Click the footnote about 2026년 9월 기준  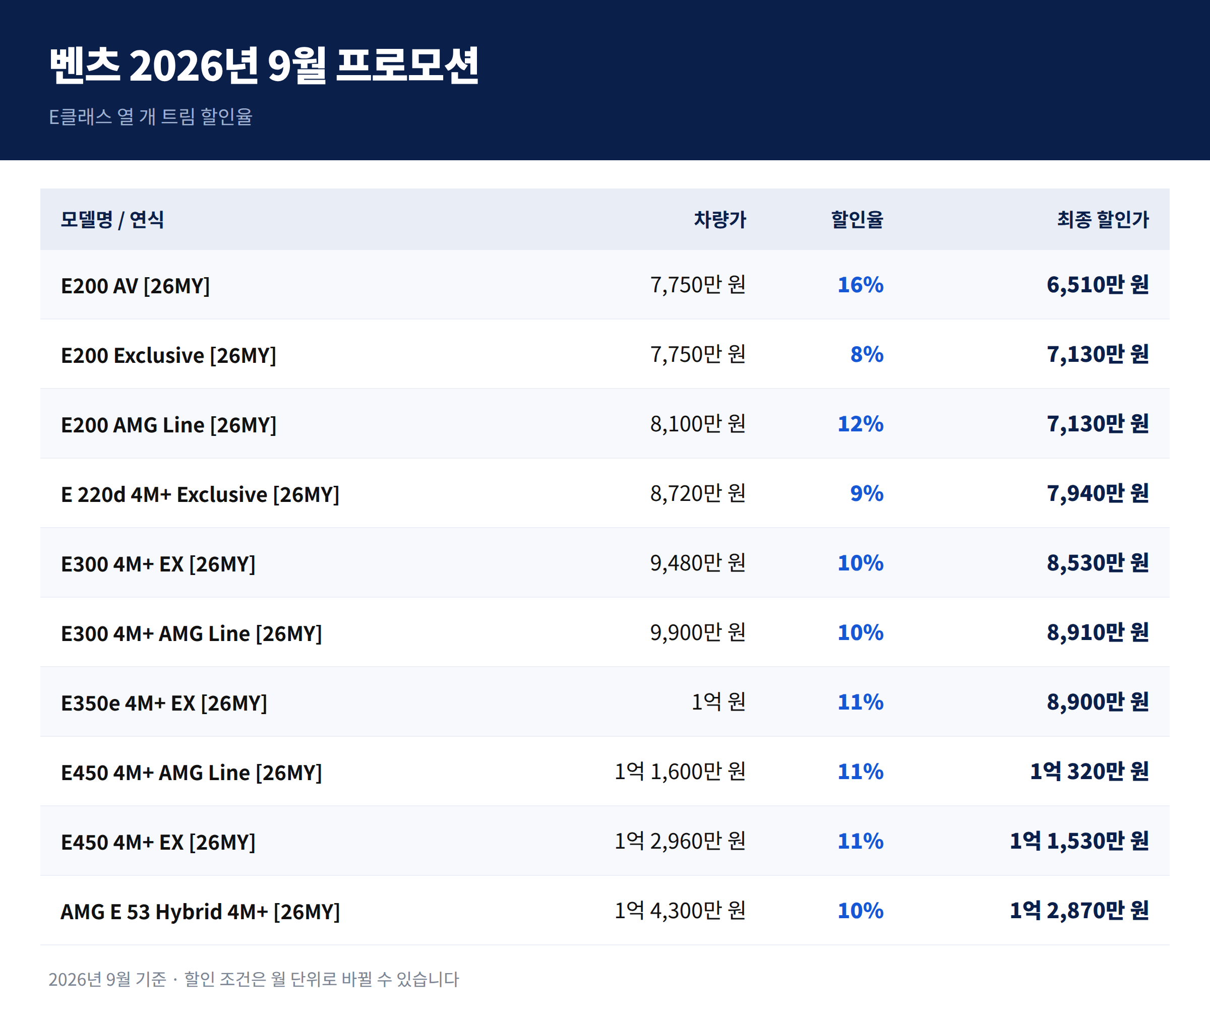(x=254, y=979)
